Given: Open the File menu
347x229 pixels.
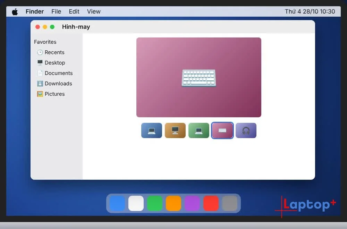Looking at the screenshot, I should click(x=56, y=11).
